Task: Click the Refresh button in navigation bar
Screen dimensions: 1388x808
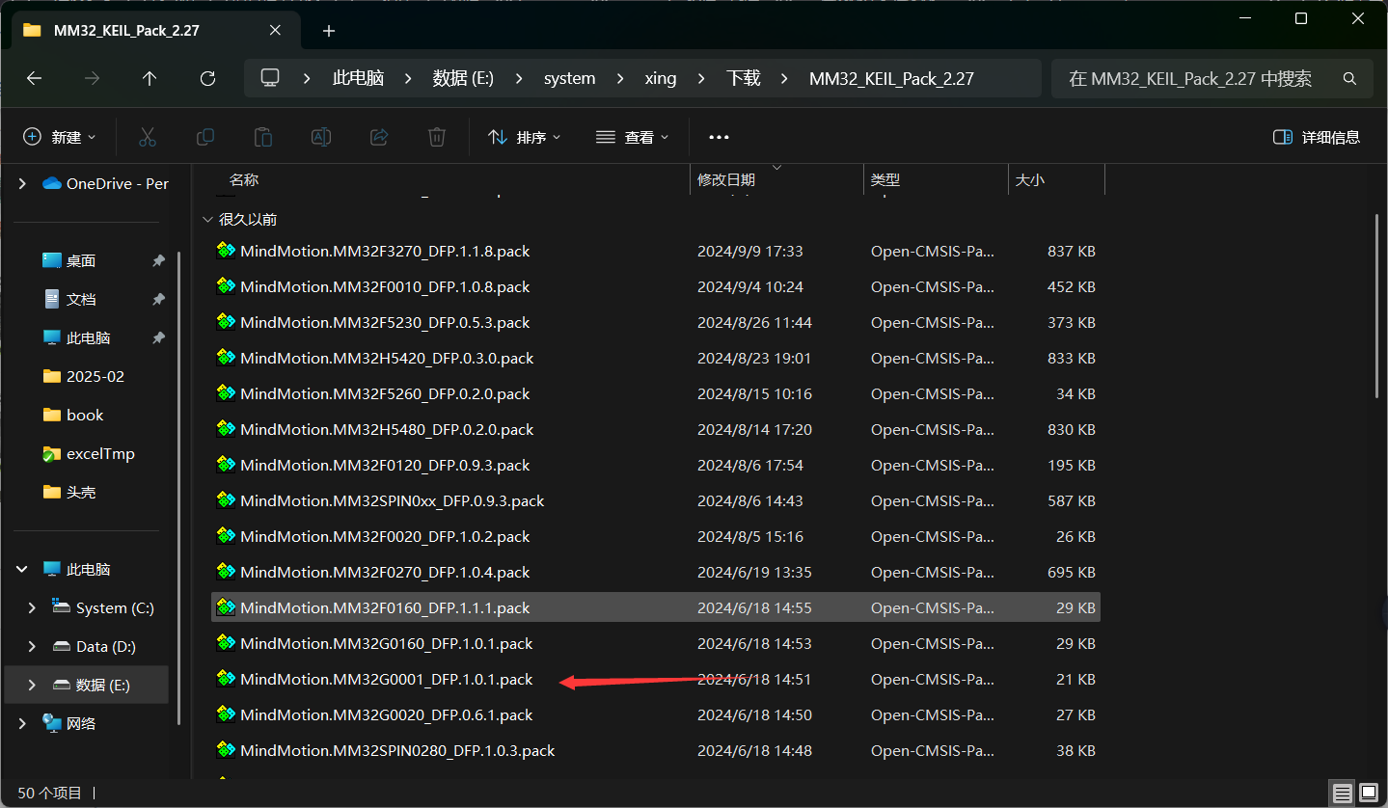Action: (207, 79)
